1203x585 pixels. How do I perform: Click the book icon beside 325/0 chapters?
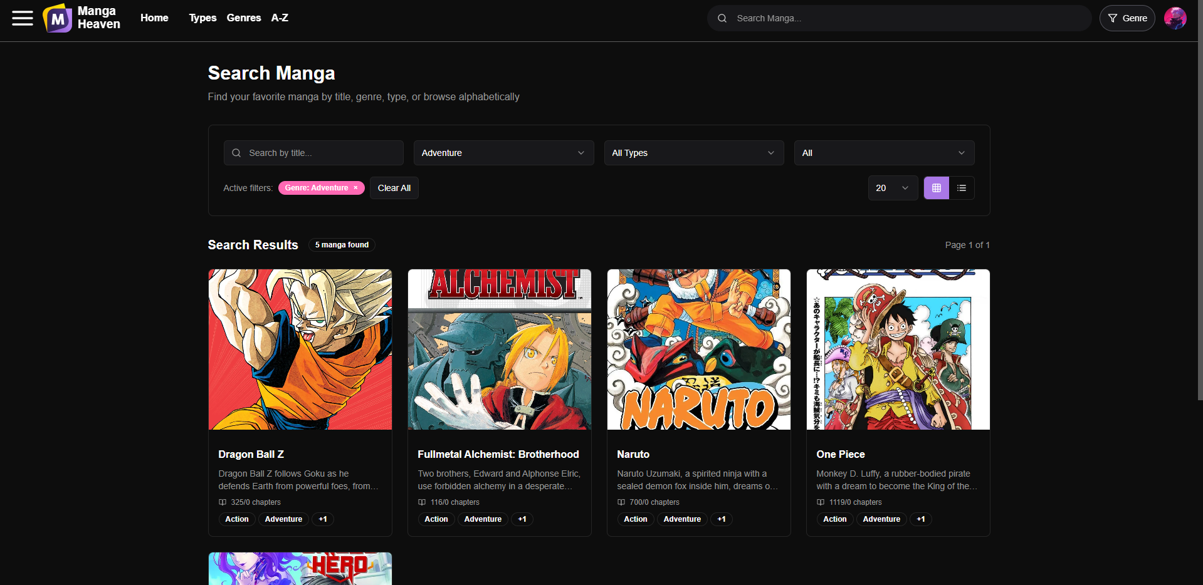(223, 502)
